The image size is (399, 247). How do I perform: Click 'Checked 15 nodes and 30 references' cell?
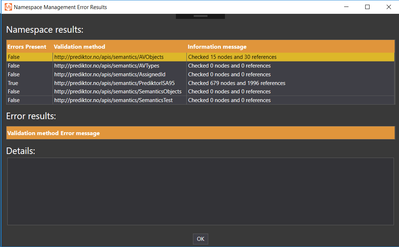point(232,57)
